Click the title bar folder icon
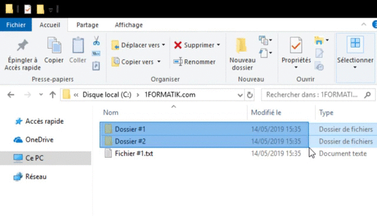The height and width of the screenshot is (216, 377). pyautogui.click(x=9, y=8)
